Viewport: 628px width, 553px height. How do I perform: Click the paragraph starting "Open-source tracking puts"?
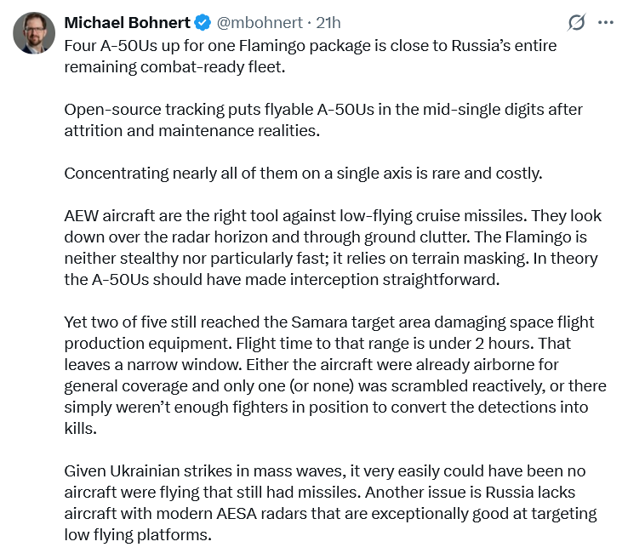tap(323, 120)
